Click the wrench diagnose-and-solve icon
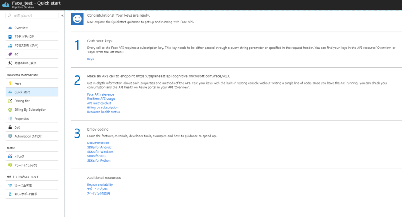Viewport: 402px width, 217px height. click(10, 63)
